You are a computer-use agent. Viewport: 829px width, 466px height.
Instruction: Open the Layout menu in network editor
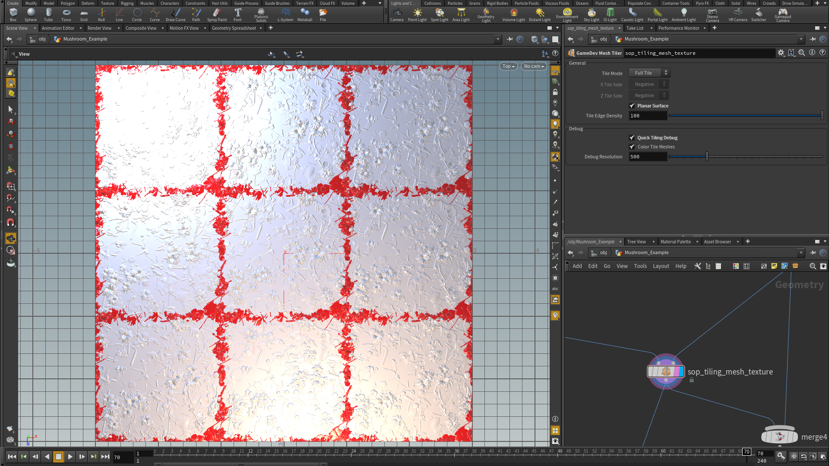coord(661,266)
